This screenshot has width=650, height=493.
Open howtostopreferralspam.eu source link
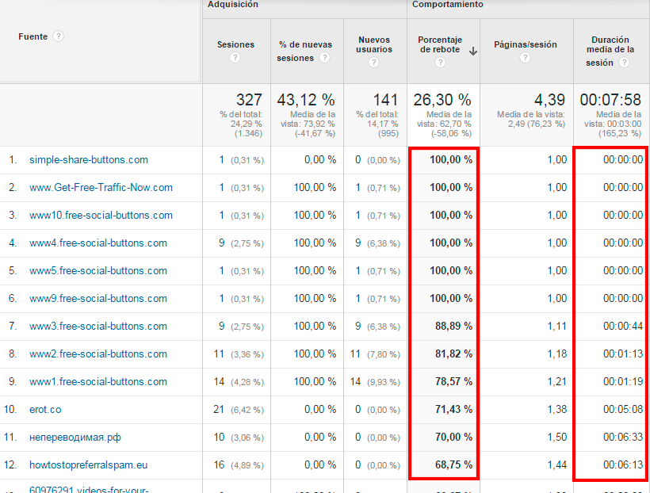click(87, 465)
